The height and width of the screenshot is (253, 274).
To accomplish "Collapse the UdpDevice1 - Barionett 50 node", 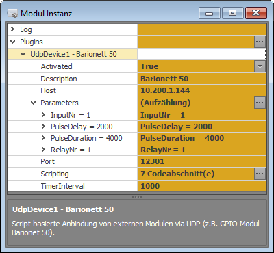I will pyautogui.click(x=23, y=54).
